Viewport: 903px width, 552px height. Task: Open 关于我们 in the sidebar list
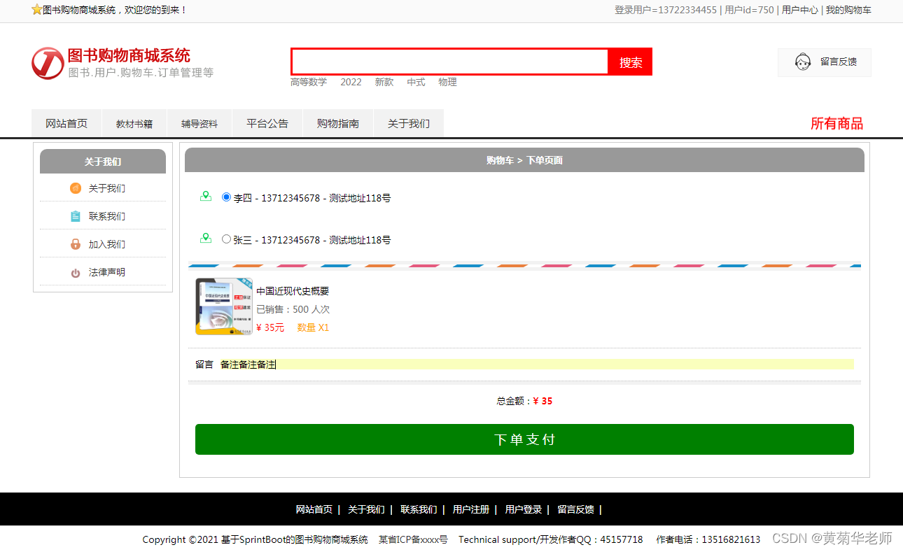pyautogui.click(x=107, y=188)
